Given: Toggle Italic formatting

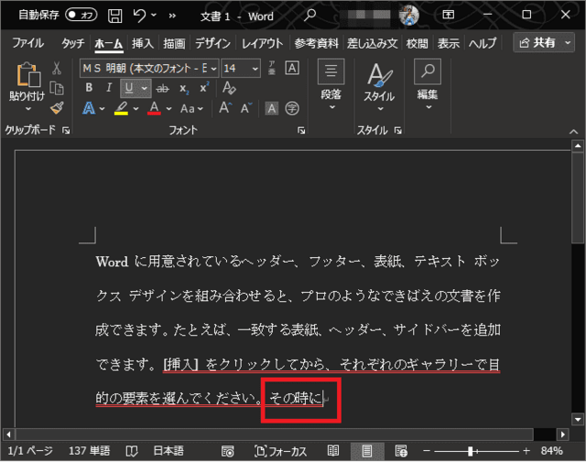Looking at the screenshot, I should coord(109,89).
